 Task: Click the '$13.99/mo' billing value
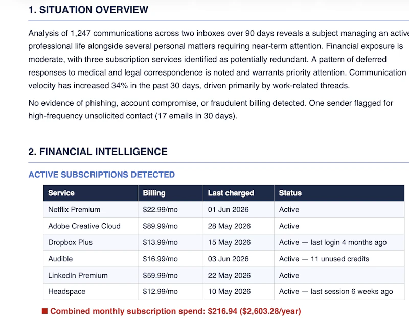[x=160, y=242]
